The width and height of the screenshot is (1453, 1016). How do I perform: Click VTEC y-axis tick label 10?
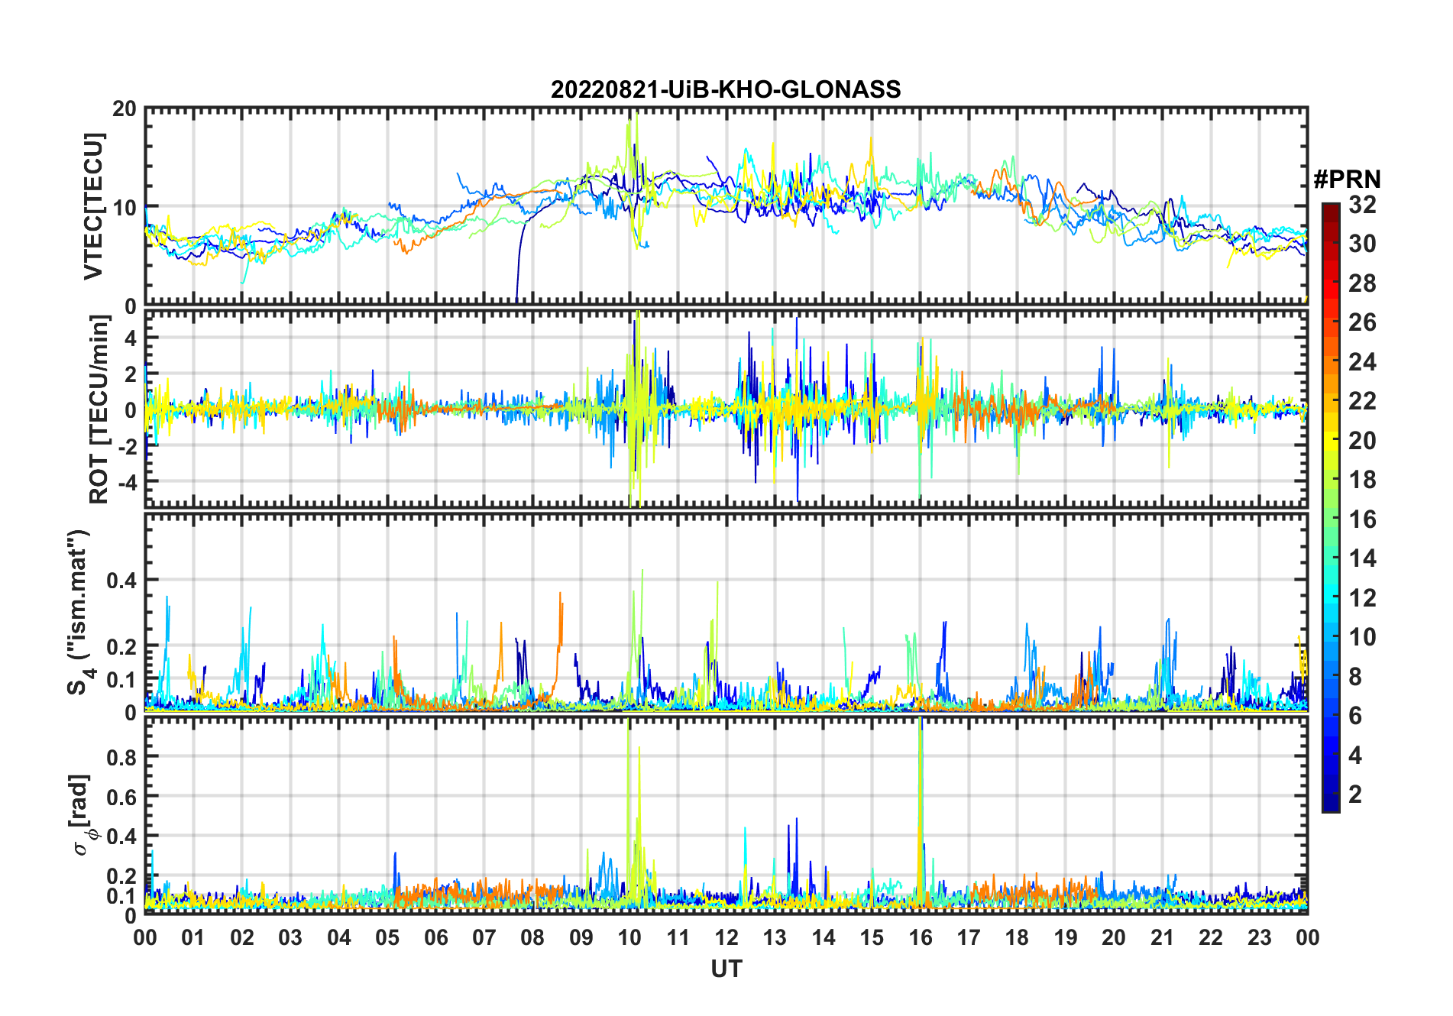(x=125, y=208)
